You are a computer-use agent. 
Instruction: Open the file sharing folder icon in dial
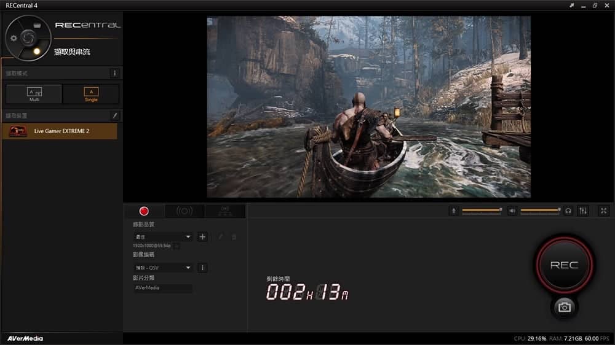coord(37,25)
